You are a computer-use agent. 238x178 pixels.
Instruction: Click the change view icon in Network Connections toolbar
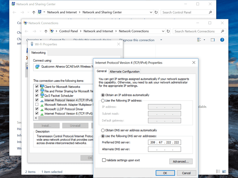tap(199, 40)
